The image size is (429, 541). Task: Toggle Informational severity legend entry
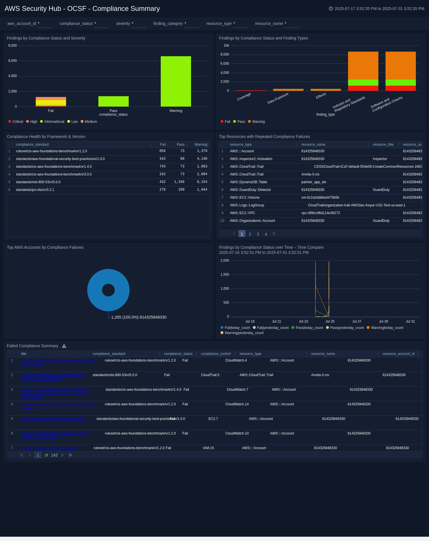pos(52,122)
